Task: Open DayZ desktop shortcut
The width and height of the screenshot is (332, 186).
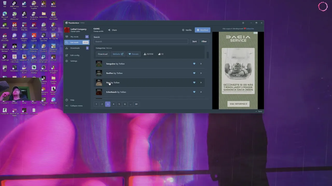Action: 5,68
